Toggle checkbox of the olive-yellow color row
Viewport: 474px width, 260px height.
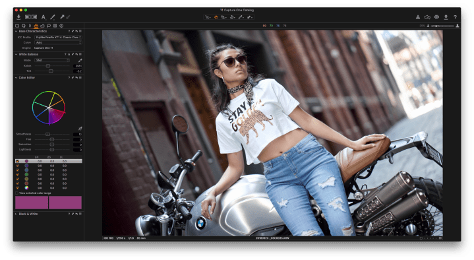point(17,179)
